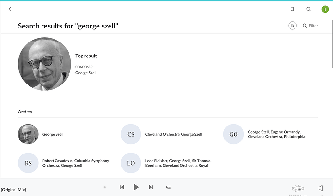Screen dimensions: 333x196
Task: Open the volume speaker icon
Action: (x=320, y=188)
